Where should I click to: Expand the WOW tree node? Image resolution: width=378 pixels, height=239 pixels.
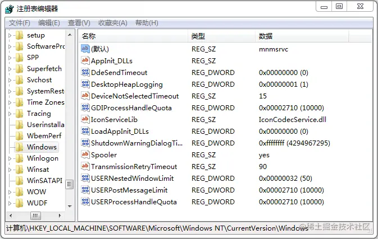[10, 192]
